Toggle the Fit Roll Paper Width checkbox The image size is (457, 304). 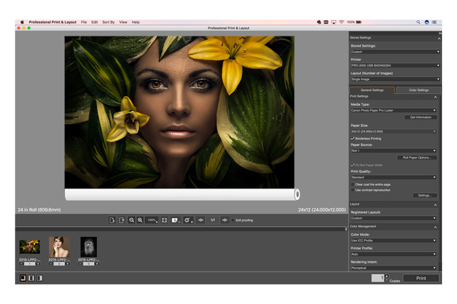coord(352,165)
